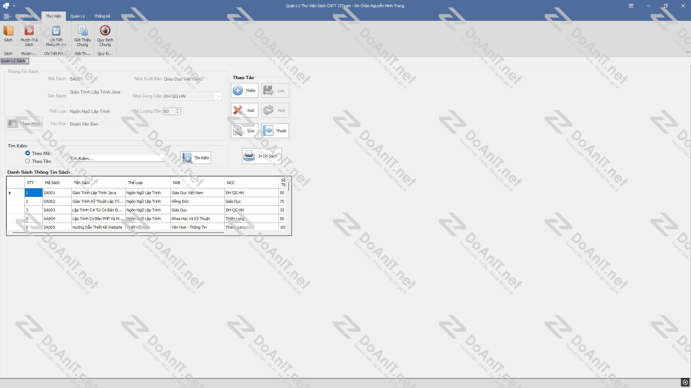The width and height of the screenshot is (691, 388).
Task: Open Chi Tiết Phiếu Mượn icon
Action: click(56, 36)
